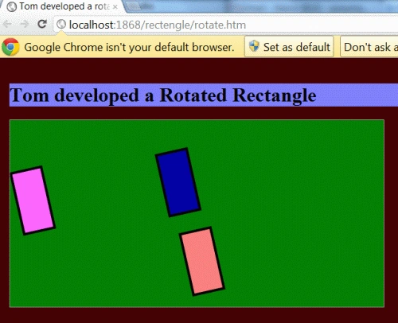Focus the localhost:1868 address bar
Image resolution: width=398 pixels, height=323 pixels.
pos(225,25)
